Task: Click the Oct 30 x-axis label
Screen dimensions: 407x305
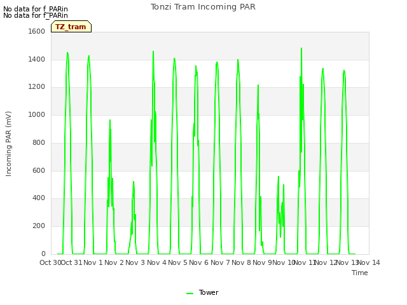Action: 50,262
